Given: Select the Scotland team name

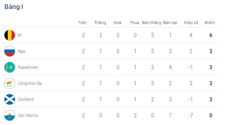Looking at the screenshot, I should (x=26, y=99).
